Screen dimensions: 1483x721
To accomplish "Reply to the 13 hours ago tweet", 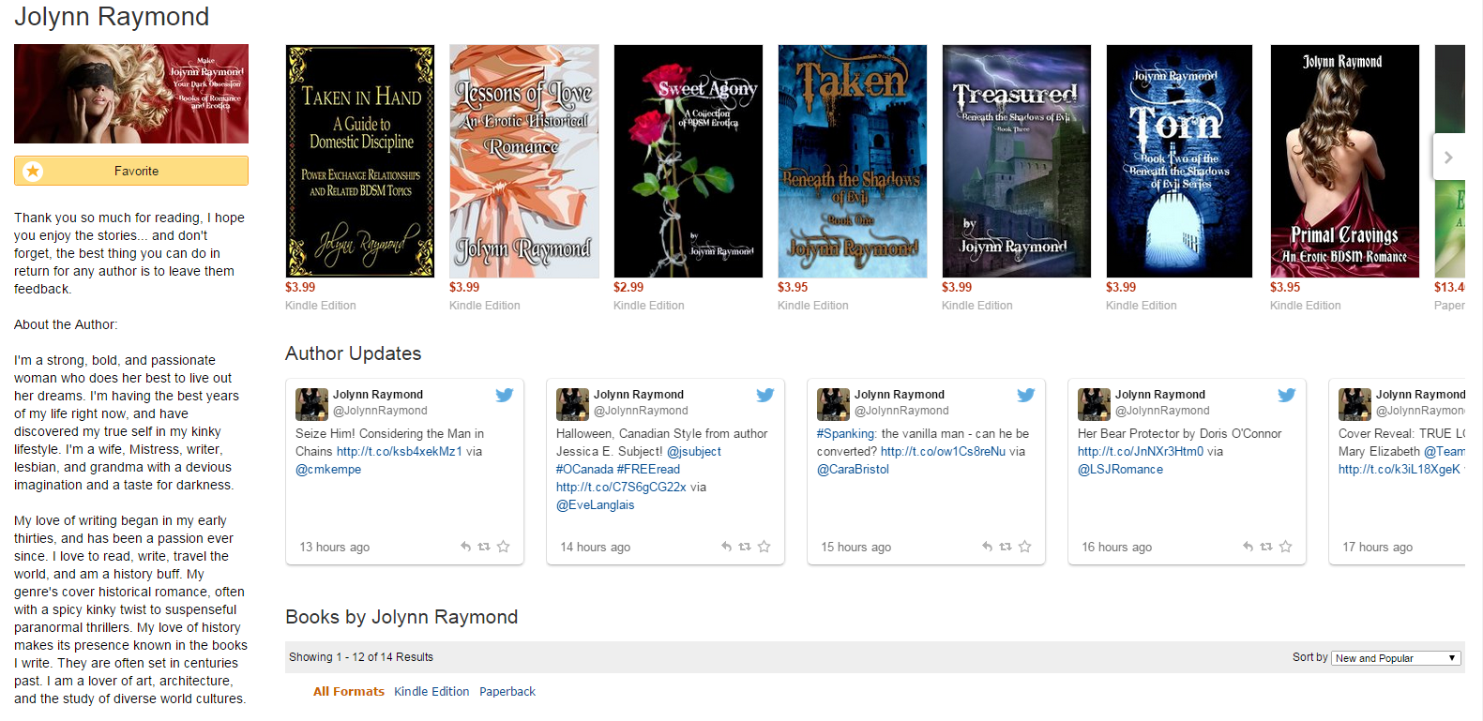I will (465, 547).
